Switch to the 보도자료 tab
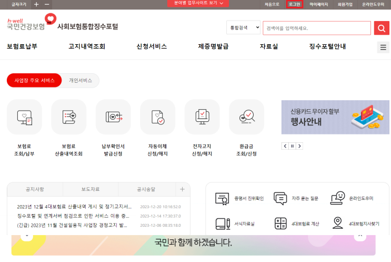 [x=91, y=189]
